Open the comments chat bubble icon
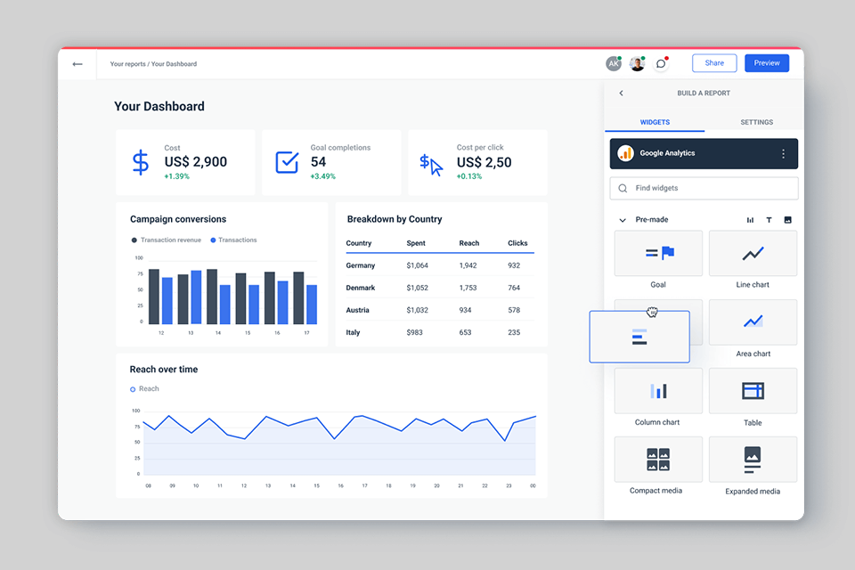The width and height of the screenshot is (855, 570). pyautogui.click(x=661, y=63)
